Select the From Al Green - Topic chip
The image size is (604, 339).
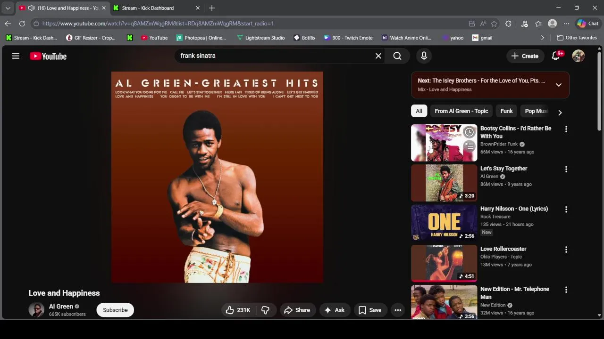point(461,111)
